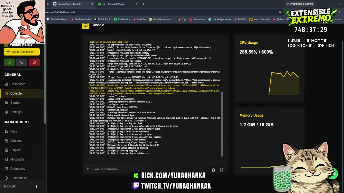Click the Datapacks archive icon in the sidebar
Image resolution: width=344 pixels, height=193 pixels.
(x=6, y=169)
